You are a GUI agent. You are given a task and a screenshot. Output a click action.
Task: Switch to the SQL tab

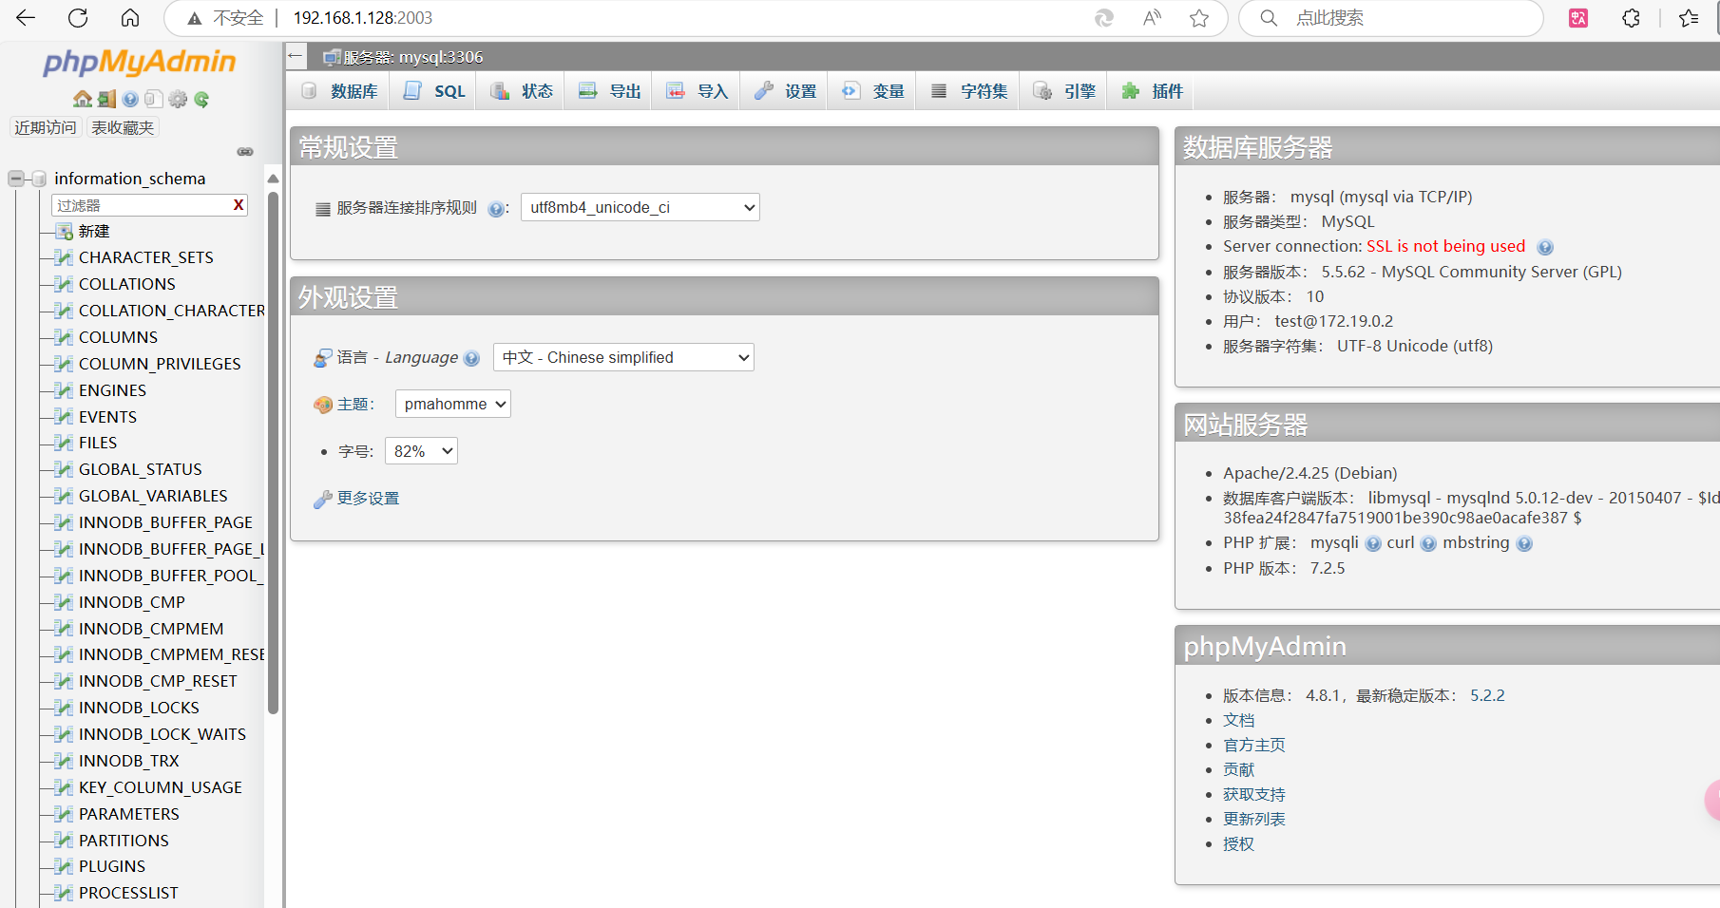click(x=434, y=91)
